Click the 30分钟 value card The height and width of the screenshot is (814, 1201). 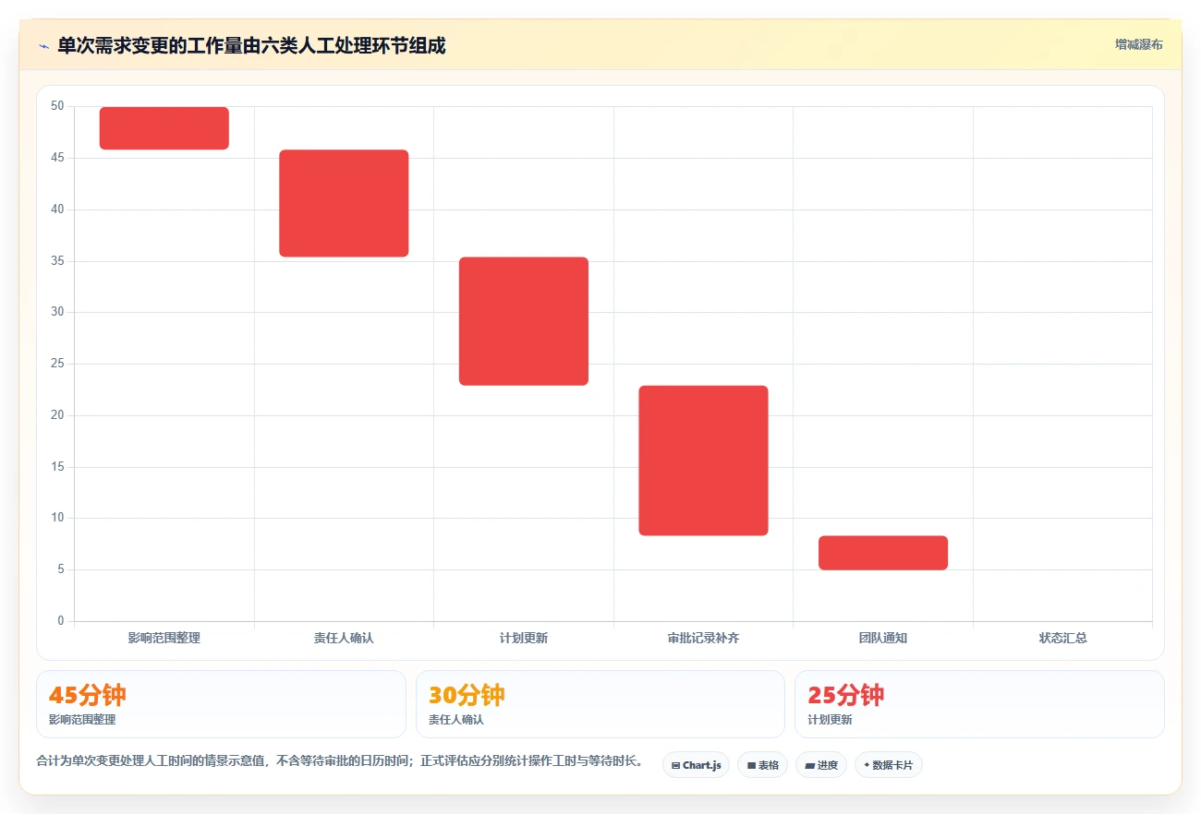coord(600,704)
